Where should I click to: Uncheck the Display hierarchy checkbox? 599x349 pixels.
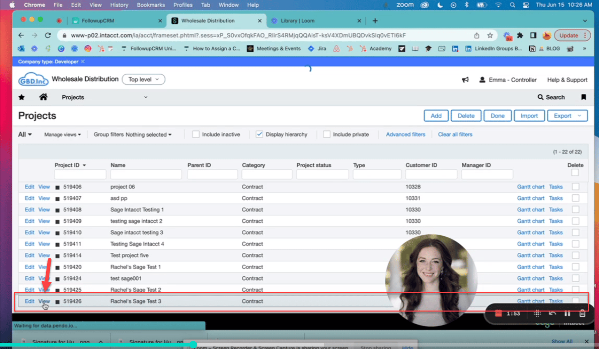point(259,134)
